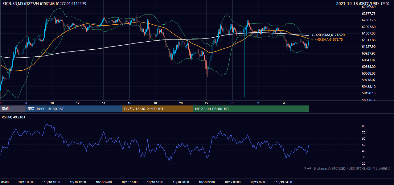Click hour tick 18 under price chart

155,103
